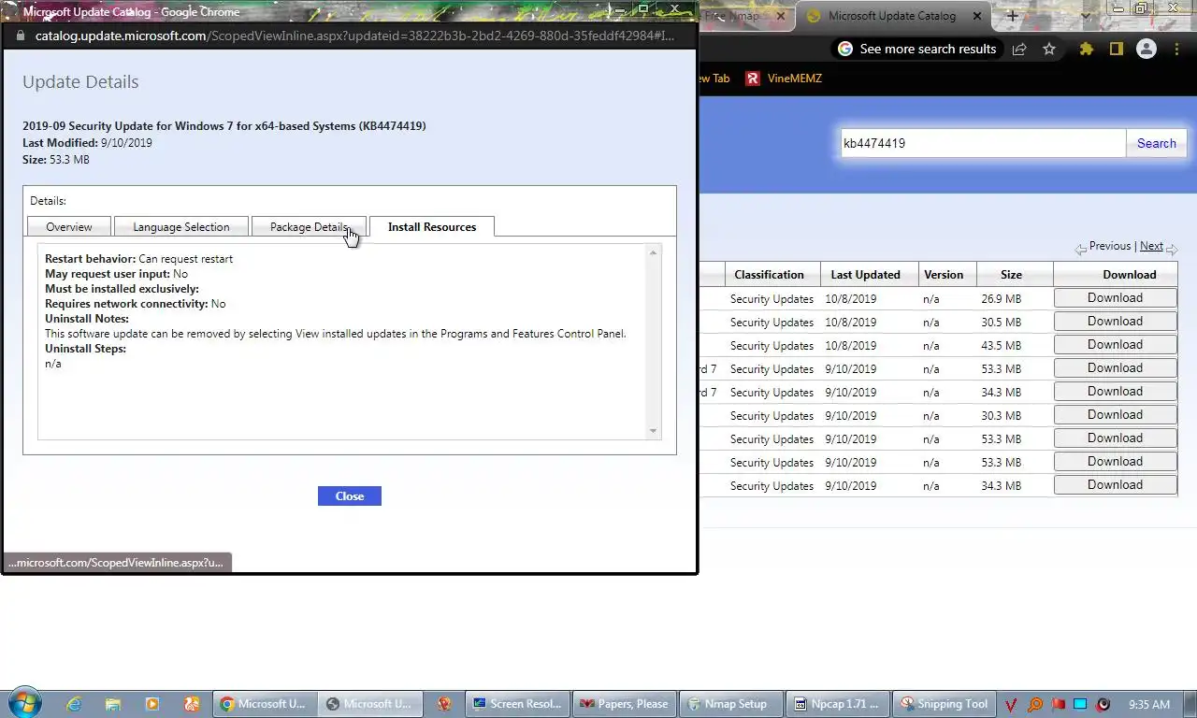Open Windows Media Player taskbar icon
Viewport: 1197px width, 718px height.
152,704
